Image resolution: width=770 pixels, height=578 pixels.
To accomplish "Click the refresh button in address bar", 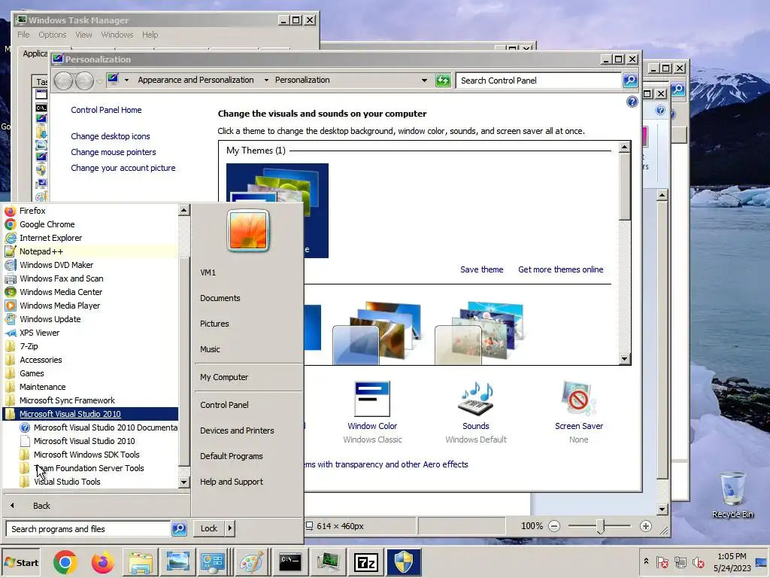I will 443,80.
